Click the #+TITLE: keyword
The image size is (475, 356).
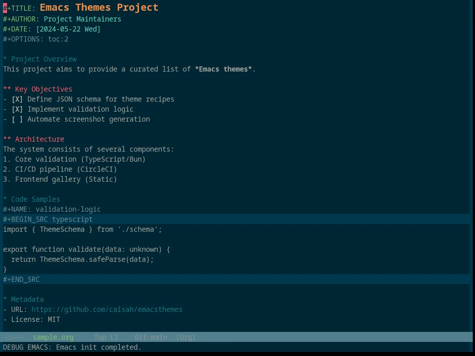coord(19,9)
